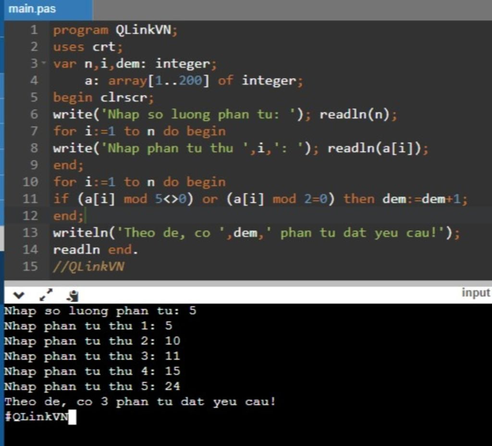492x446 pixels.
Task: Click the 'uses crt;' line
Action: [88, 47]
